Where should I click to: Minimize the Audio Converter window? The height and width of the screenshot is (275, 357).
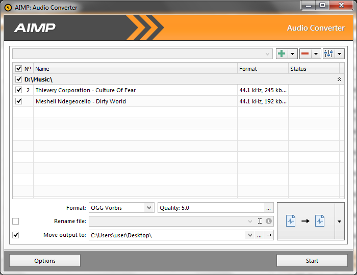(x=309, y=6)
